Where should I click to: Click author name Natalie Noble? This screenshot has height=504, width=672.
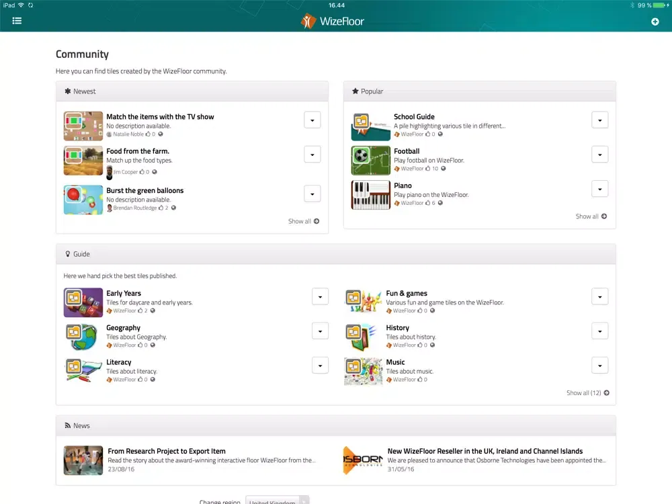click(x=128, y=134)
